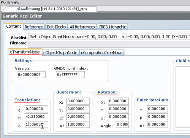Viewport: 190px width, 138px height.
Task: Select the All References tab
Action: (x=82, y=27)
